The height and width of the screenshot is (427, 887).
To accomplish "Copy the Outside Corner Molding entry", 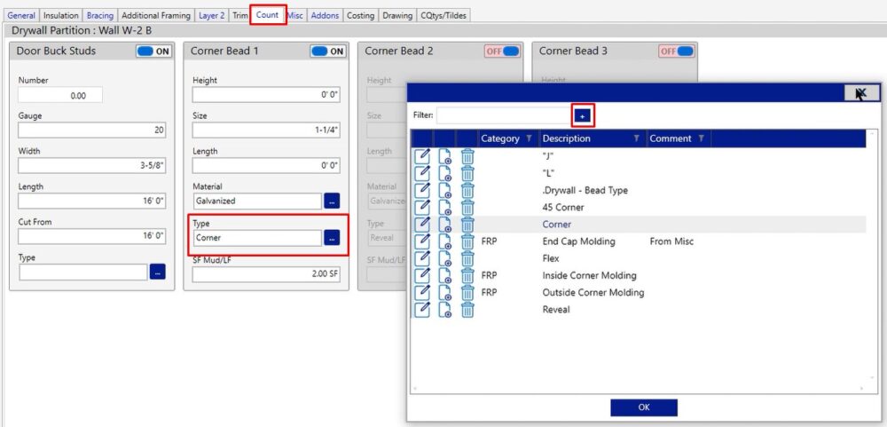I will (x=445, y=292).
